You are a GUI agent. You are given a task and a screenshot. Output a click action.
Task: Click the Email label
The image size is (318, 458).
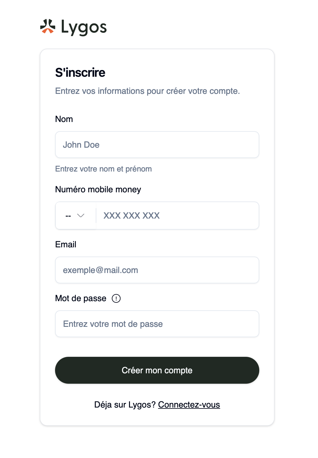click(66, 244)
